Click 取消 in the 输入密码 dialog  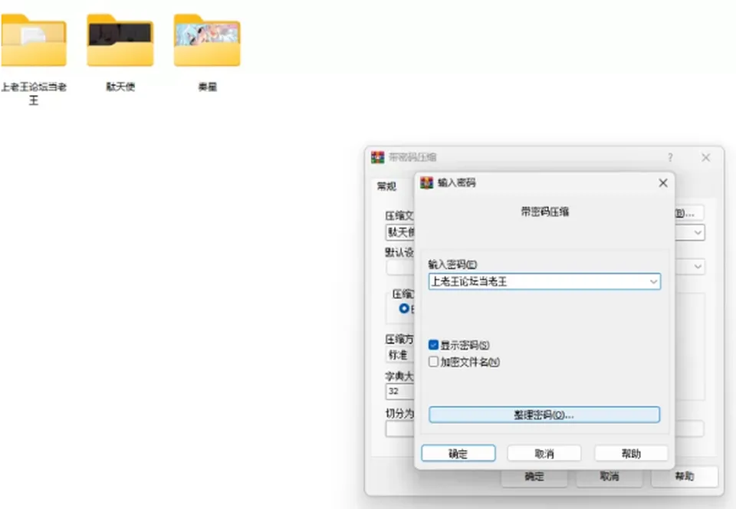coord(544,454)
